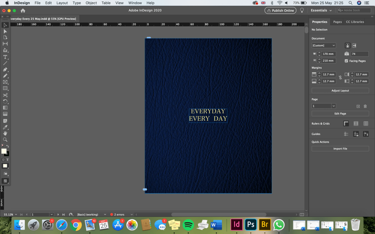Select the Pen tool in toolbar
This screenshot has width=375, height=234.
5,69
